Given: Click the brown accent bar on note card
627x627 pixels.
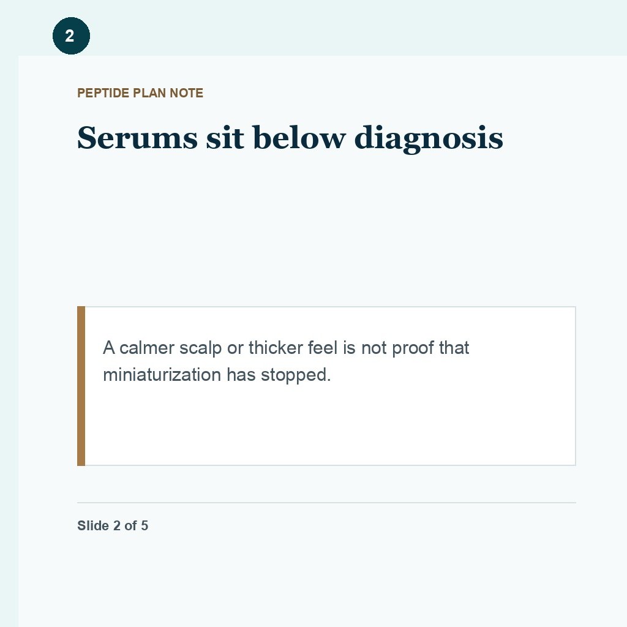Looking at the screenshot, I should [x=81, y=386].
